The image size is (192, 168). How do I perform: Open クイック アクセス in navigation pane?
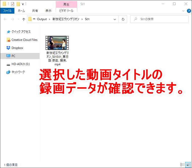(21, 32)
